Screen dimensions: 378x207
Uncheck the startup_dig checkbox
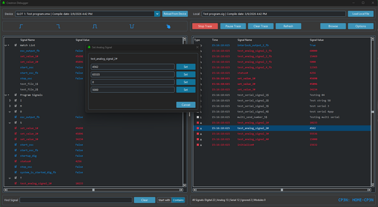click(x=15, y=156)
